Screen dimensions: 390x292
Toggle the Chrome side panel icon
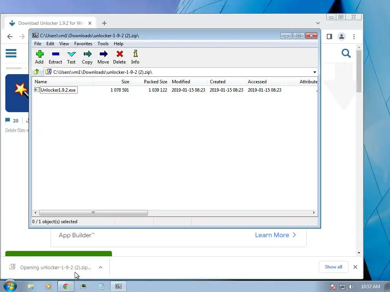pyautogui.click(x=329, y=37)
